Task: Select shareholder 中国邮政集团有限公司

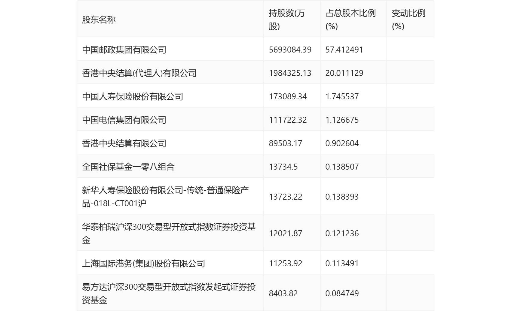Action: click(x=124, y=50)
